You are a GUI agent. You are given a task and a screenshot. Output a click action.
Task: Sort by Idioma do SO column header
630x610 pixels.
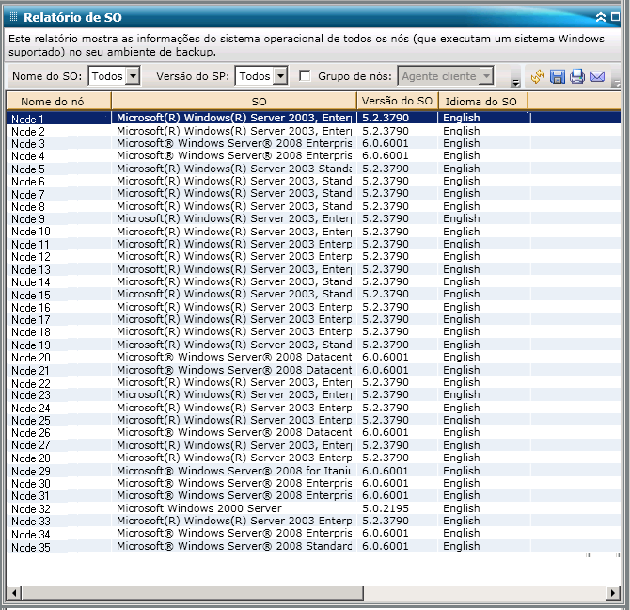coord(483,102)
